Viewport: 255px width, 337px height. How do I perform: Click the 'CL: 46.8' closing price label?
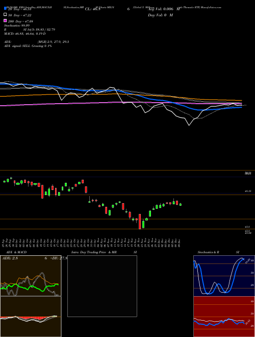92,9
